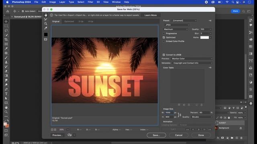Select the Path Selection tool
The height and width of the screenshot is (144, 257).
pyautogui.click(x=6, y=98)
